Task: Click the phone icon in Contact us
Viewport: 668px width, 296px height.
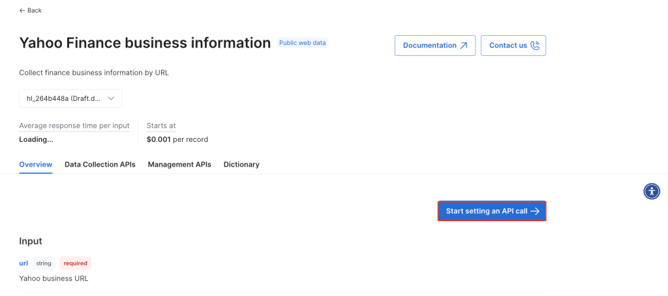Action: tap(536, 46)
